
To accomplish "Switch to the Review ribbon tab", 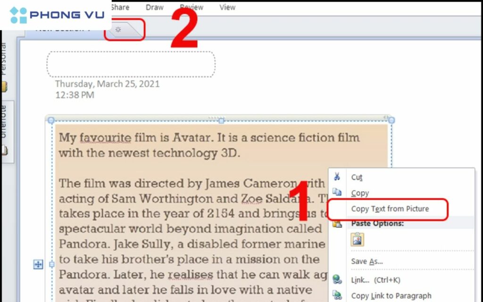I will (x=192, y=7).
